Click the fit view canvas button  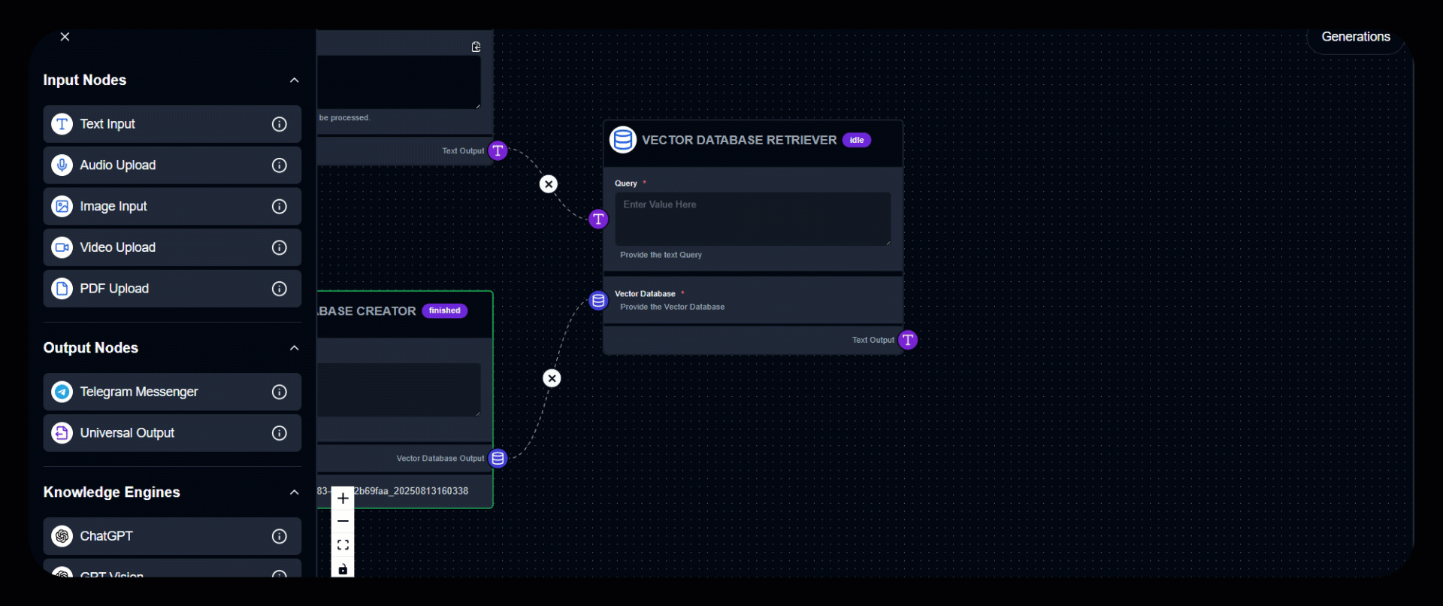tap(343, 545)
